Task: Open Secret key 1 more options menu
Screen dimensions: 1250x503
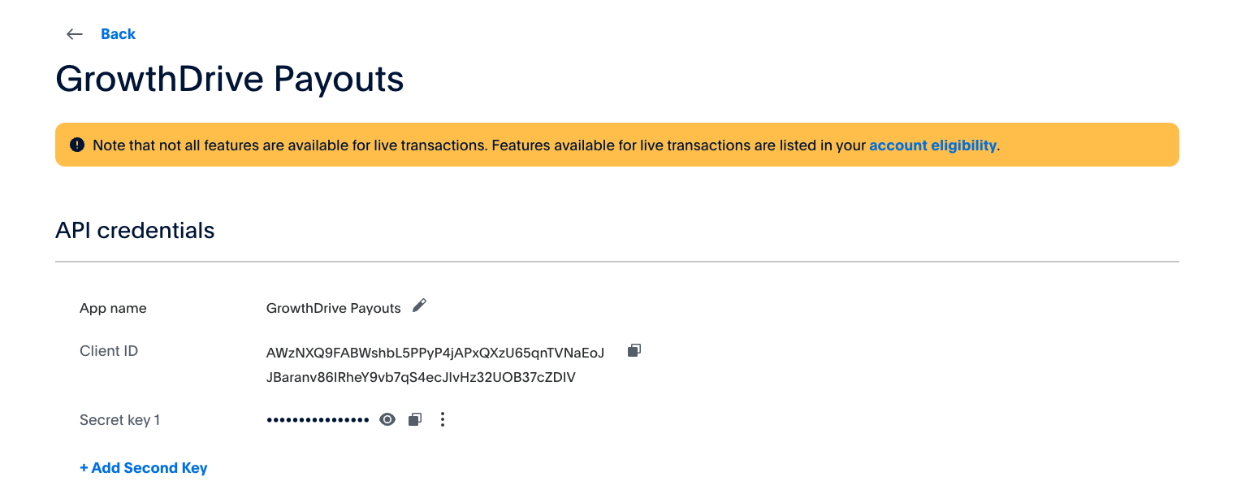Action: (x=443, y=419)
